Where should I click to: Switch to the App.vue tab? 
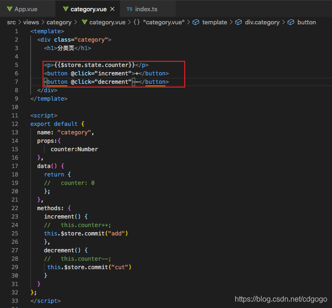click(x=28, y=9)
